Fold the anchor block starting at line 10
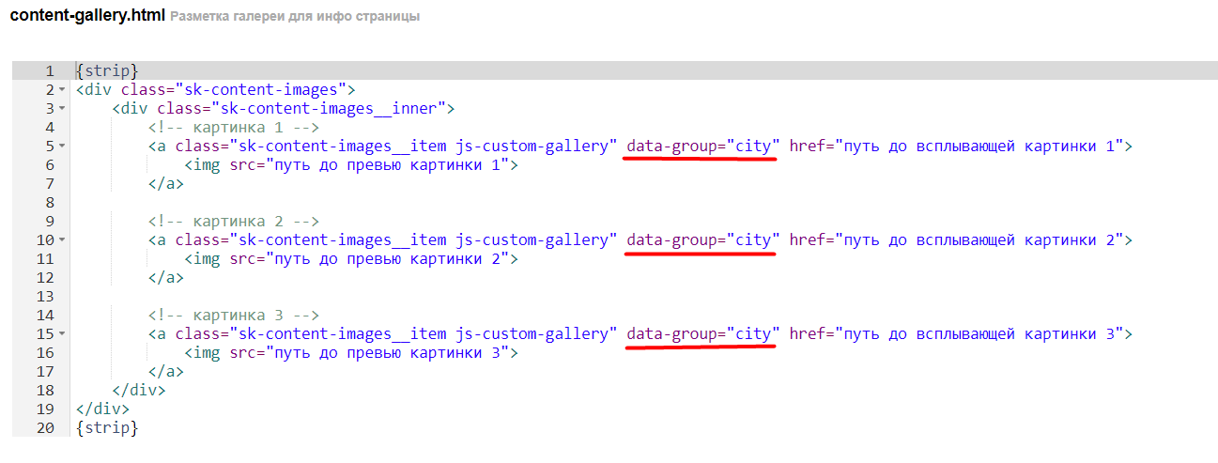The image size is (1218, 463). click(61, 240)
